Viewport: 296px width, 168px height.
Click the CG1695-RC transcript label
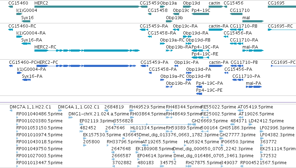click(x=280, y=26)
